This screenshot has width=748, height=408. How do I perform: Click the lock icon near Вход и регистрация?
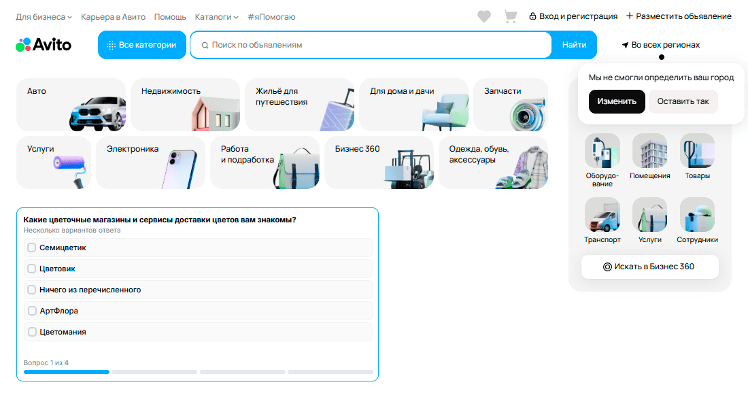tap(533, 16)
